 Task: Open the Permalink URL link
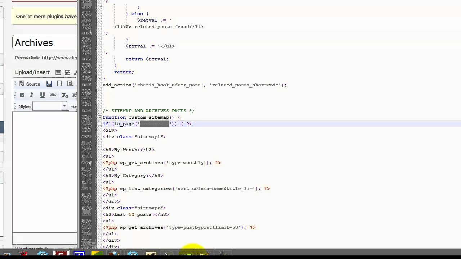tap(59, 58)
